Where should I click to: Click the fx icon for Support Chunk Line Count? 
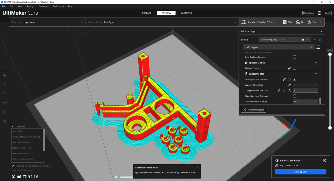(289, 91)
